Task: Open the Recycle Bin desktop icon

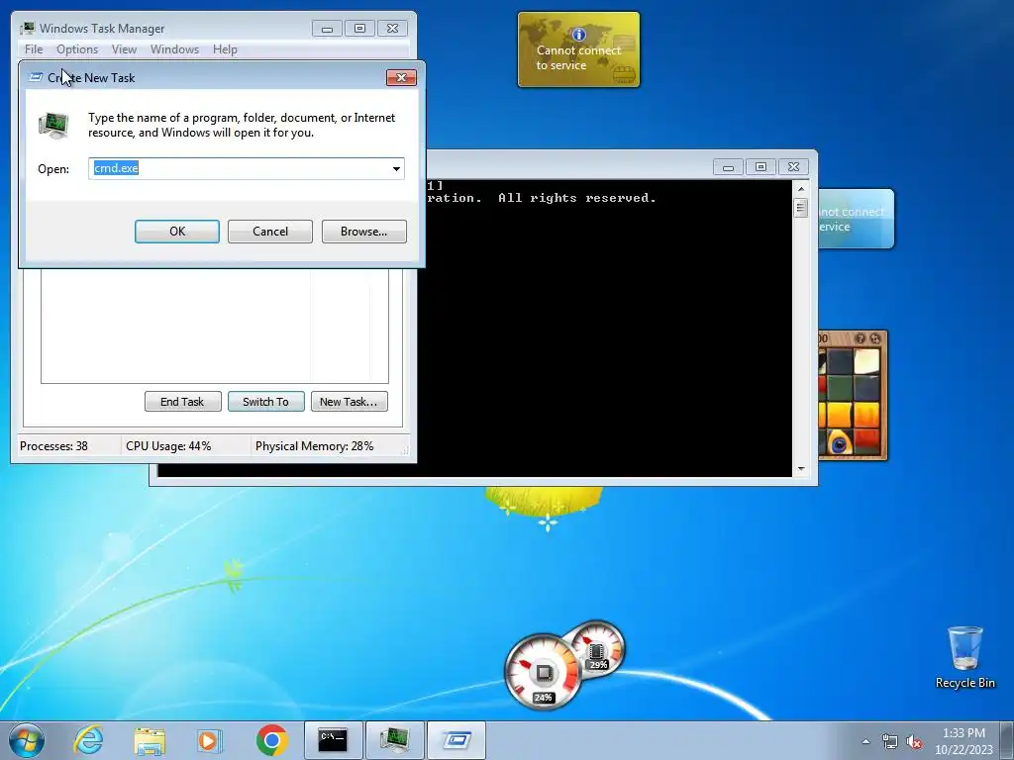Action: [x=964, y=657]
